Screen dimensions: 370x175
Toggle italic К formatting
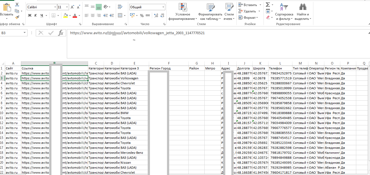35,15
